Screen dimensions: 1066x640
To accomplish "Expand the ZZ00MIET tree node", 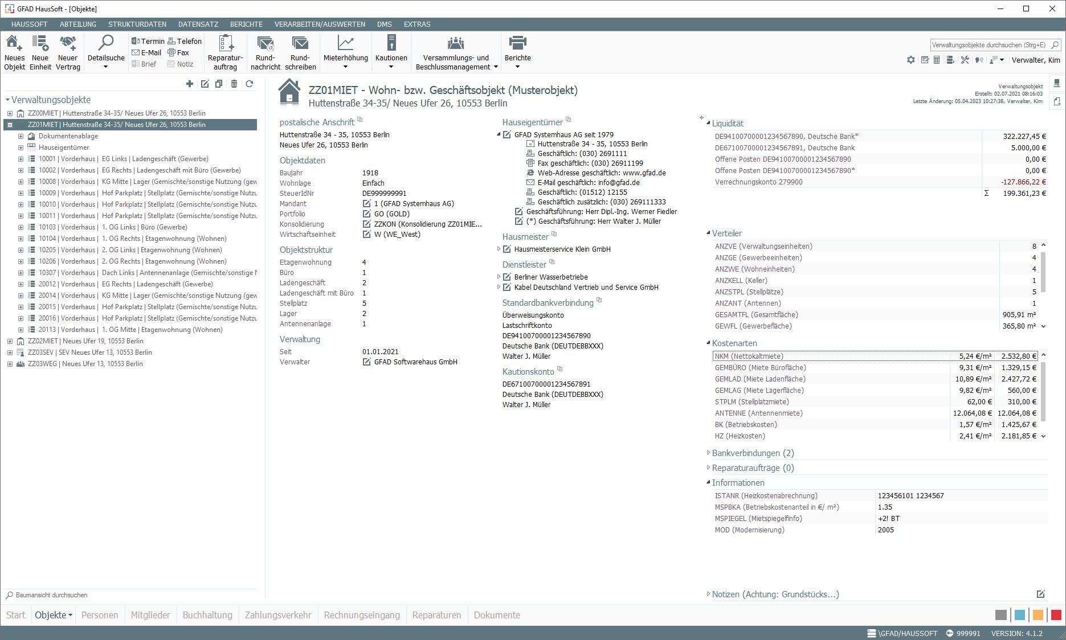I will tap(10, 113).
